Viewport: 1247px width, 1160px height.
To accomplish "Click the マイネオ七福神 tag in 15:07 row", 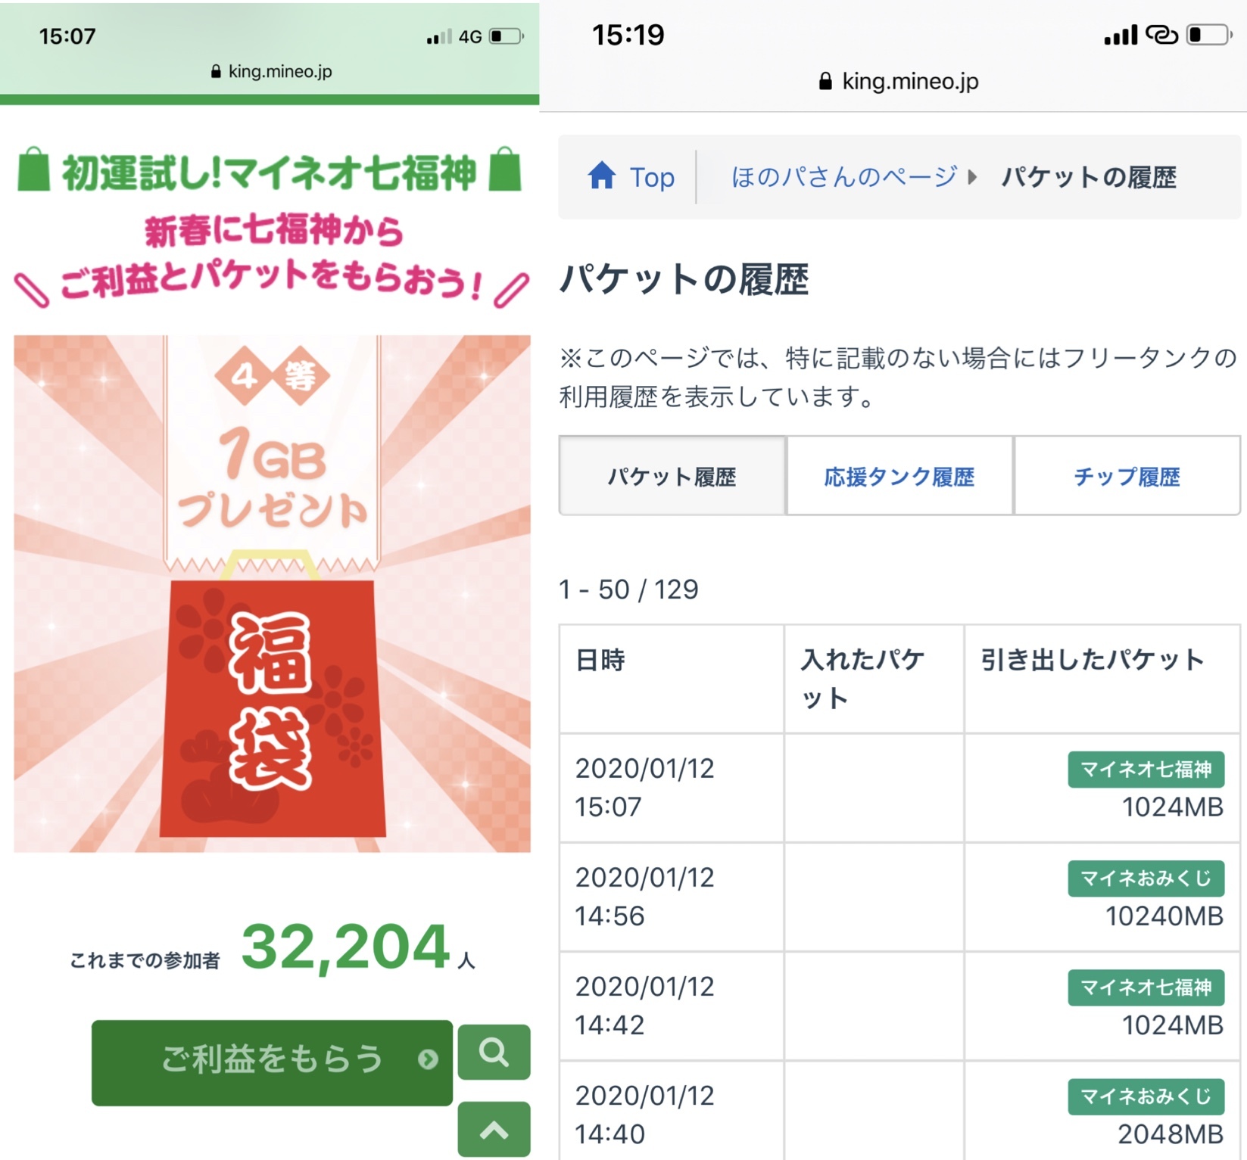I will 1146,770.
